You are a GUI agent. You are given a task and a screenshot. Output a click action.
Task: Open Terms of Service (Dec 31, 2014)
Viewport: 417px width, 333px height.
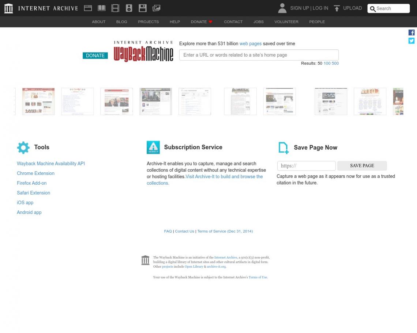pyautogui.click(x=225, y=231)
